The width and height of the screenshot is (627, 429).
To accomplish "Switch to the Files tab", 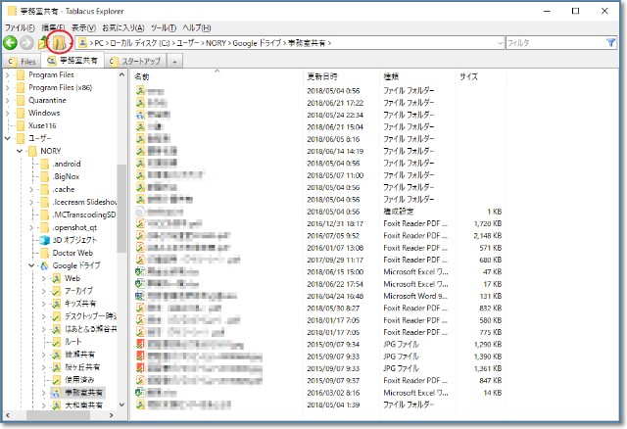I will point(23,61).
